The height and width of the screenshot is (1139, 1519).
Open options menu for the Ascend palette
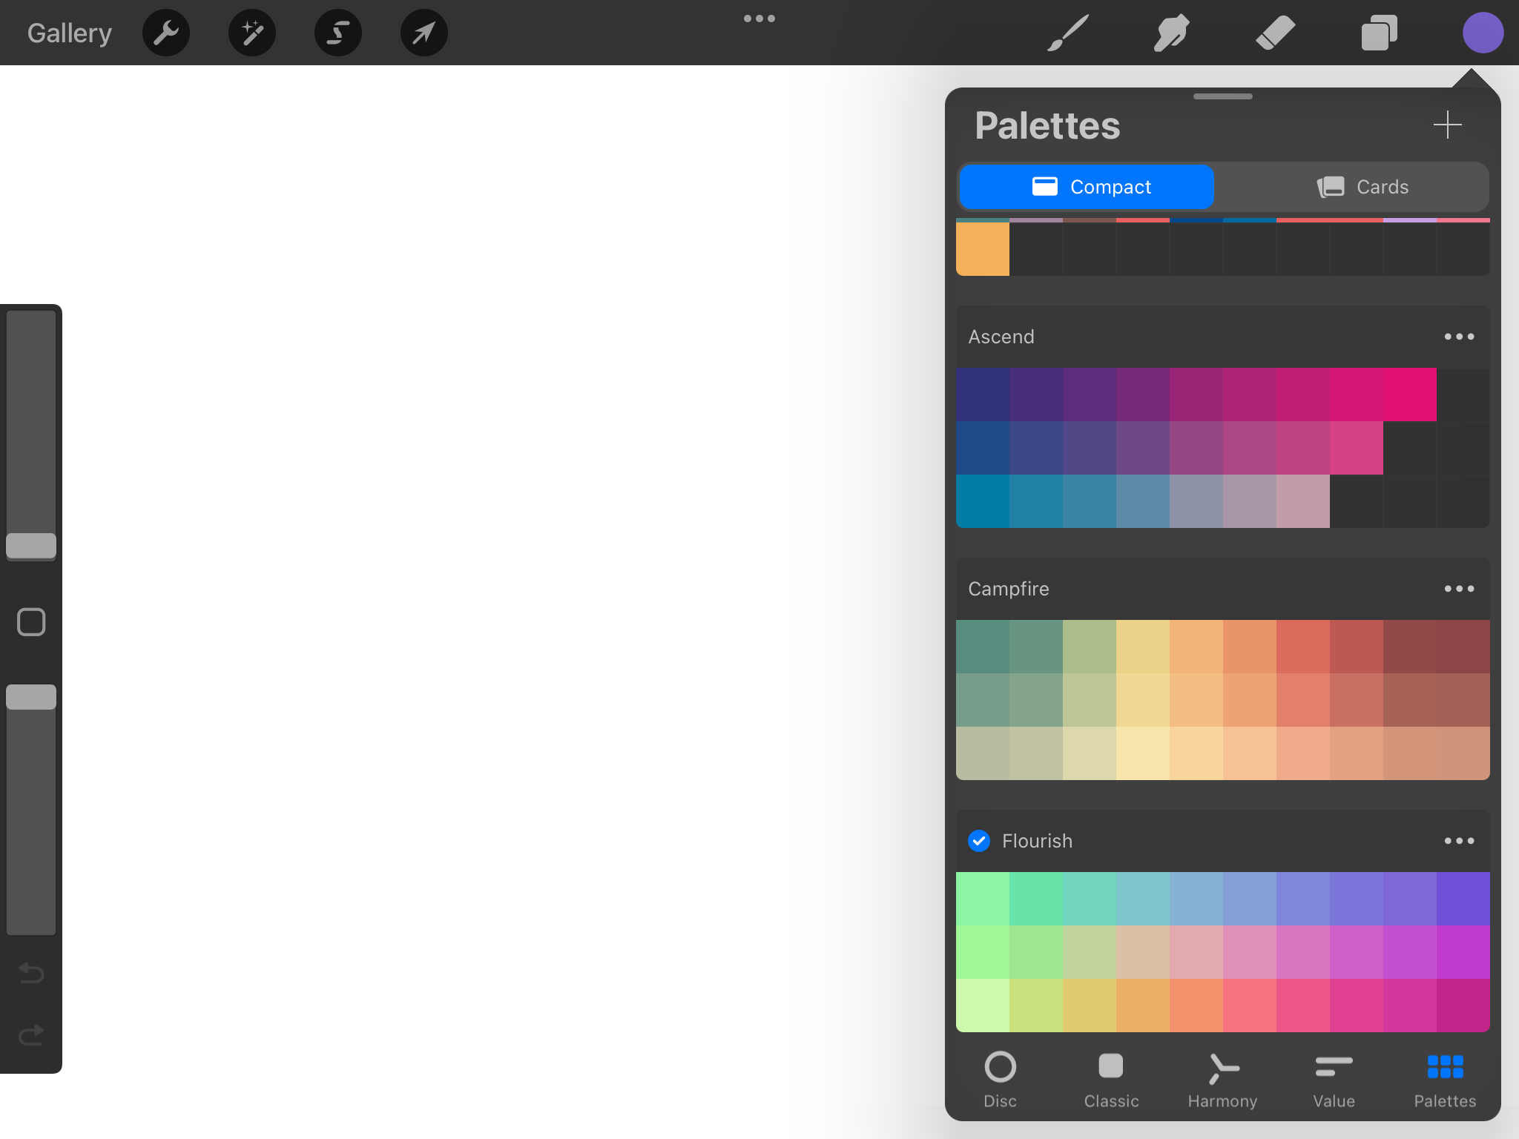coord(1459,337)
